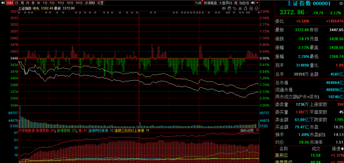Sort by 涨速 down-arrow icon
The width and height of the screenshot is (344, 163).
point(342,149)
